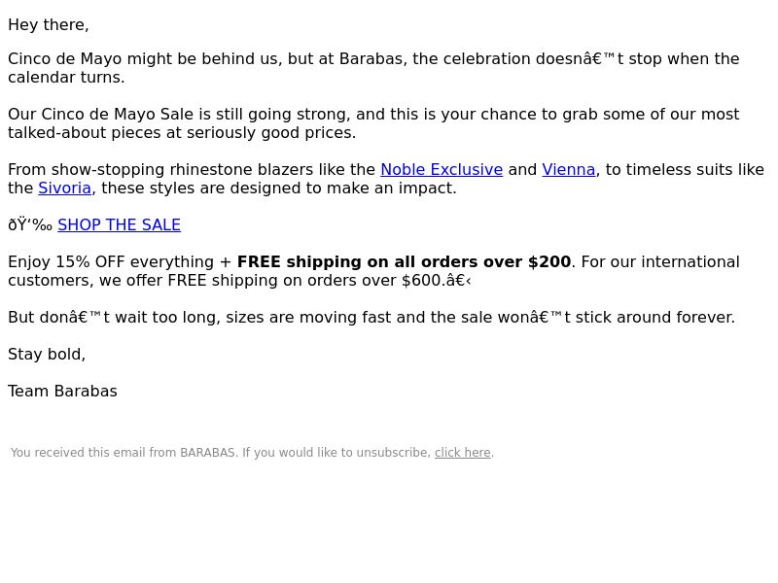Viewport: 778px width, 583px height.
Task: Click 'talked-about pieces at seriously good prices' text
Action: 182,133
